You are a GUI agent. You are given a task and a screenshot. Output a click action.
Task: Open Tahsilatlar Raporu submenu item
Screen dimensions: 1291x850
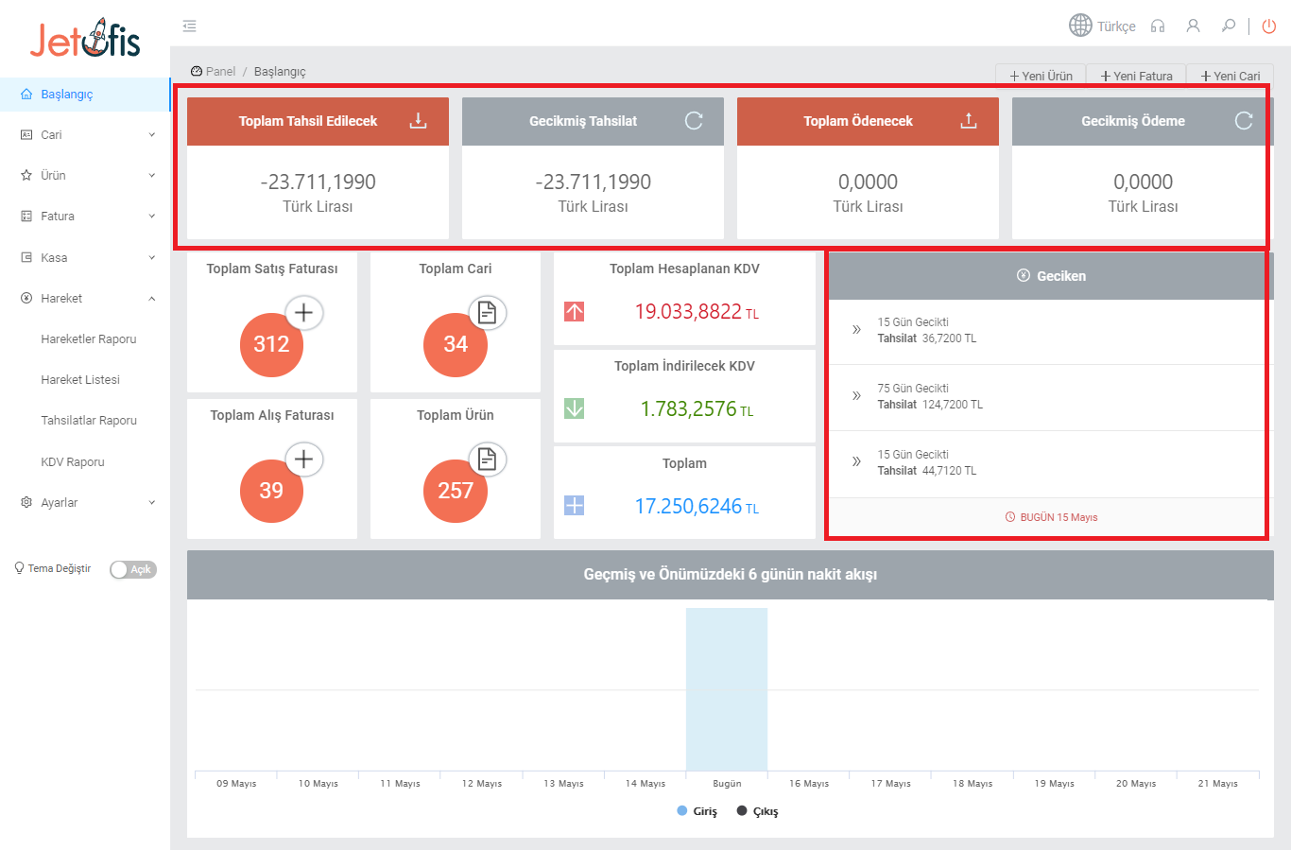pos(89,421)
